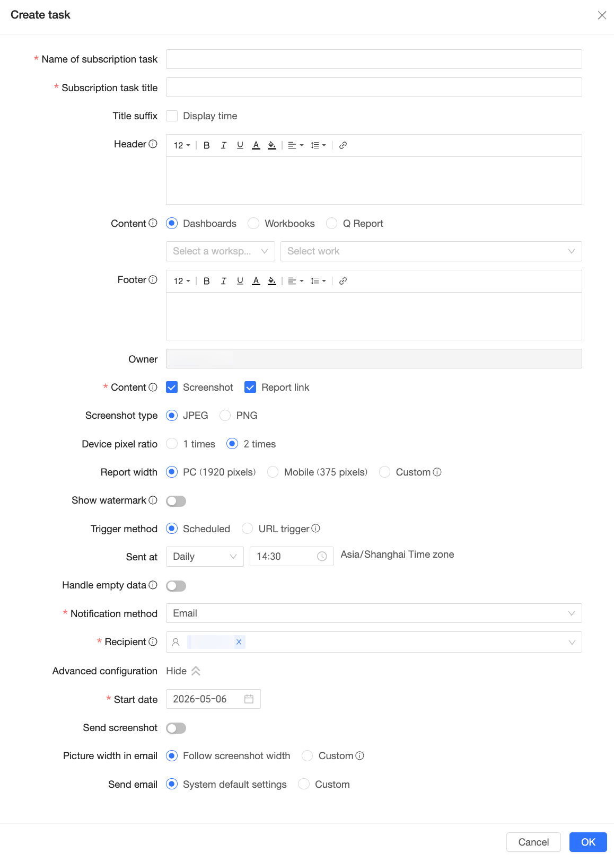
Task: Open the Notification method Email dropdown
Action: [x=374, y=613]
